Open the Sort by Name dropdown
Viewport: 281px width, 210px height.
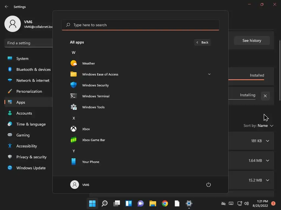(258, 126)
